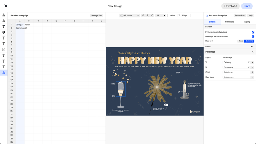The width and height of the screenshot is (256, 144).
Task: Click the Download button
Action: point(230,6)
